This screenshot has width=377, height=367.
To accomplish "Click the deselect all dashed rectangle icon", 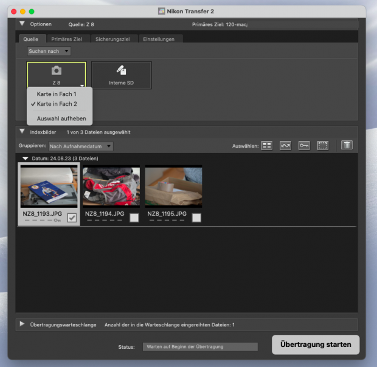I will click(x=323, y=146).
